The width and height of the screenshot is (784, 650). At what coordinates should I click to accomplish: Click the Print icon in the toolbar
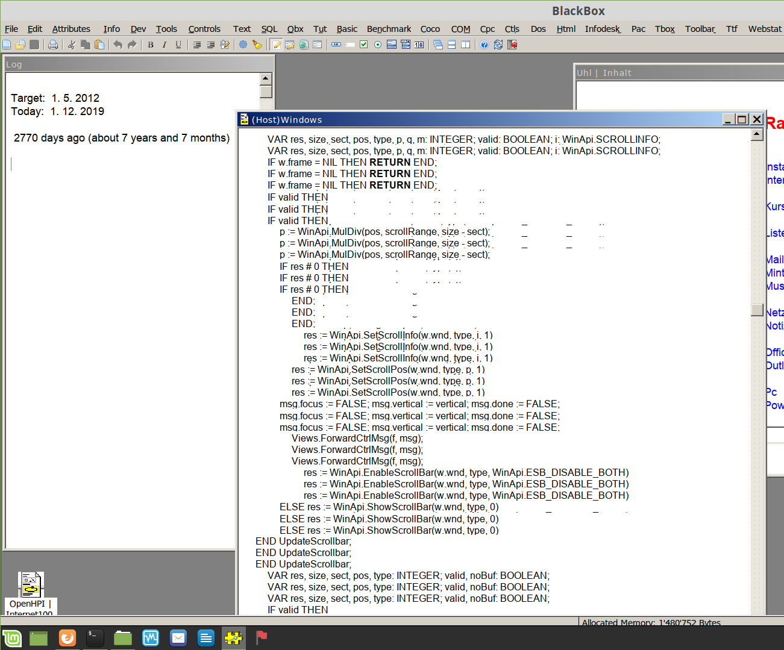point(53,45)
